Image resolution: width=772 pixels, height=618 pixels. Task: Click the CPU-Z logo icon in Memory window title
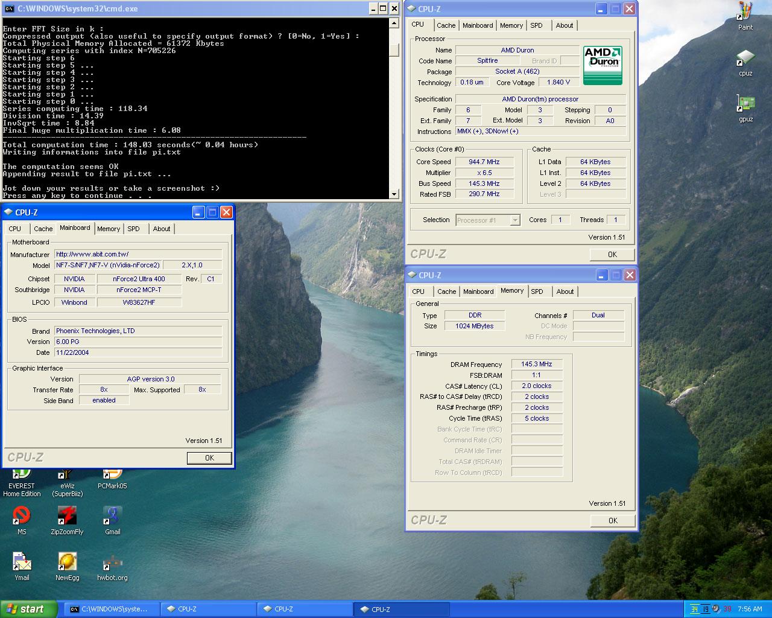tap(412, 275)
